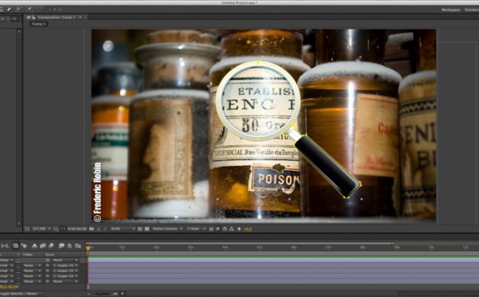Open the Composition Mini-Flowchart in the timeline
Viewport: 479px width, 297px height.
pyautogui.click(x=5, y=246)
